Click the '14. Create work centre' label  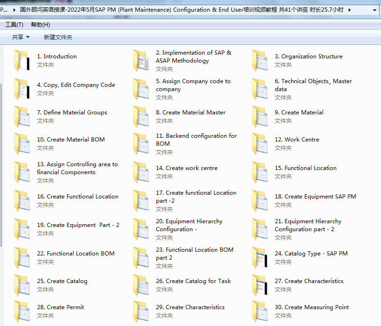(x=187, y=168)
